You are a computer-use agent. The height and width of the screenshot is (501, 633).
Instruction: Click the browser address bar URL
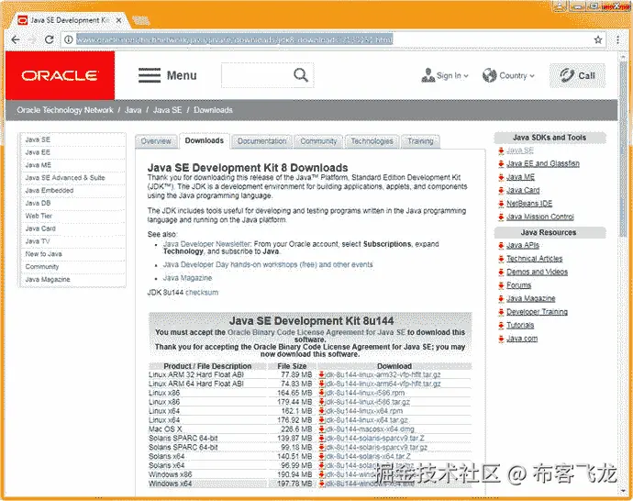point(234,39)
